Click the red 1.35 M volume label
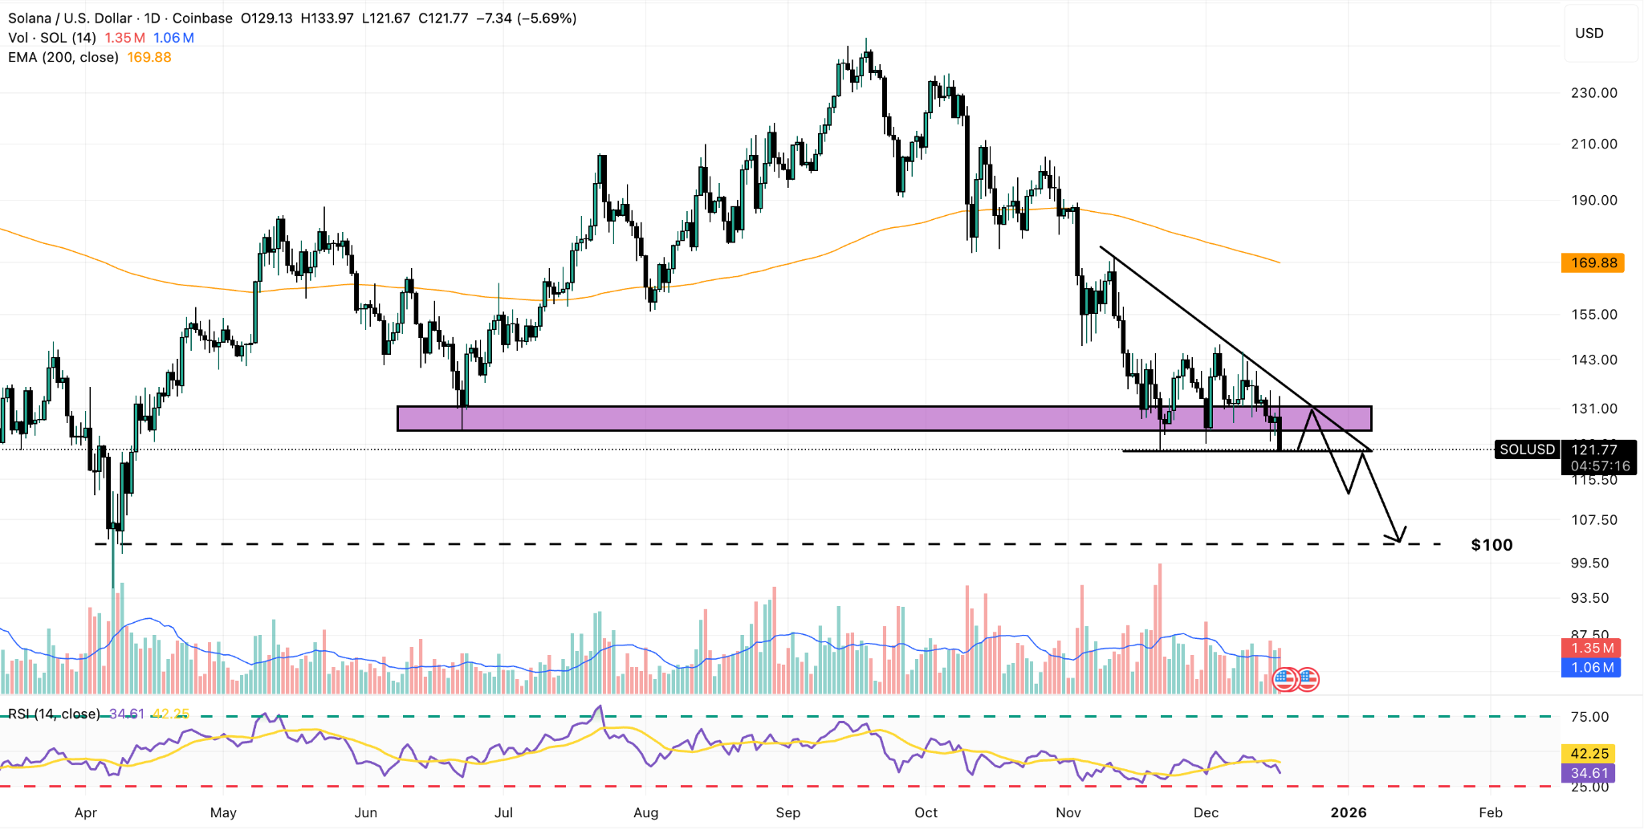 point(1591,648)
